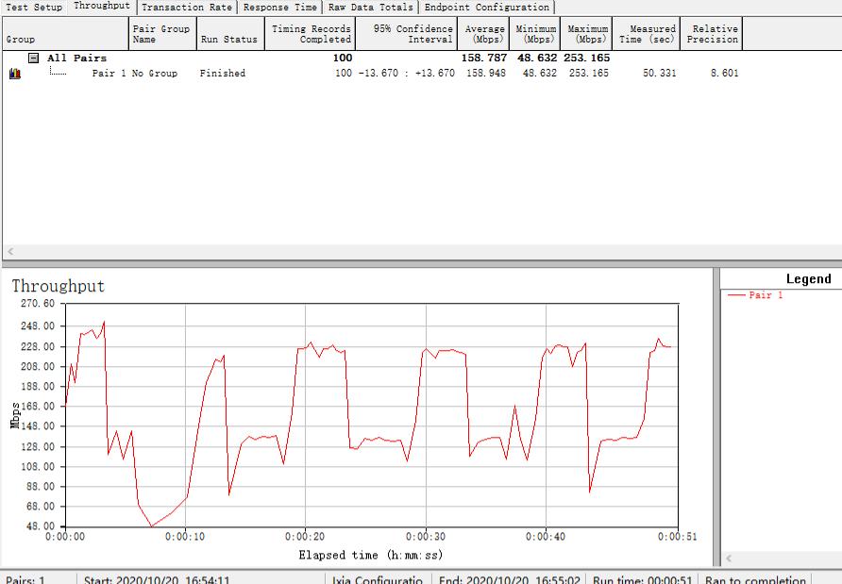Click the No Group cell

coord(155,73)
